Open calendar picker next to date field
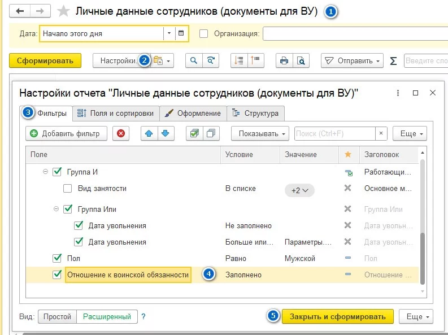This screenshot has width=448, height=335. (181, 33)
